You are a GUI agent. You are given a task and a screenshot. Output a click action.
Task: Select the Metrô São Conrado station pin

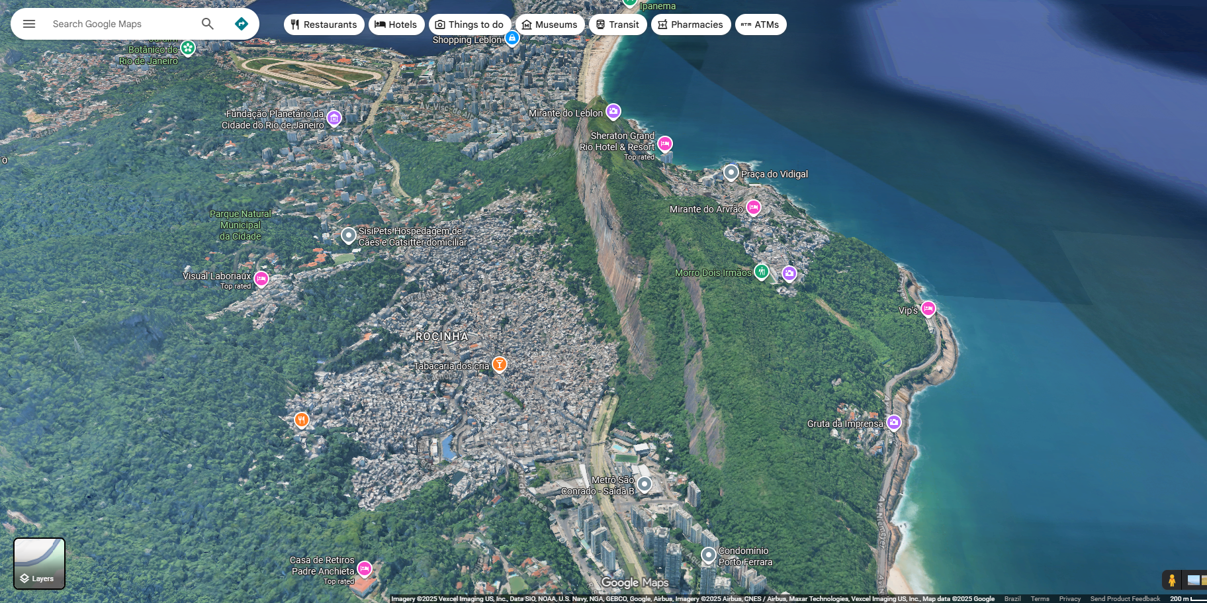pyautogui.click(x=645, y=485)
